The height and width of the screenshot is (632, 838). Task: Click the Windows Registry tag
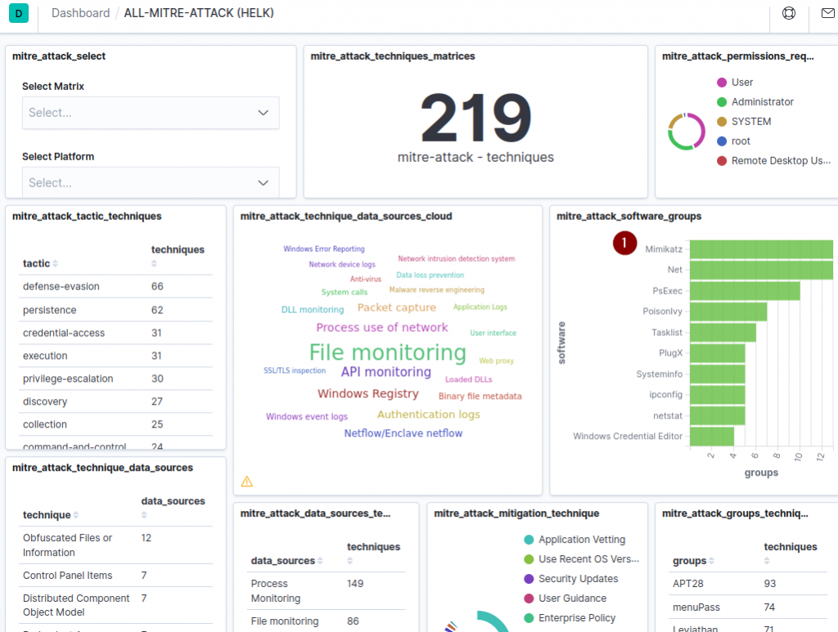[x=368, y=393]
